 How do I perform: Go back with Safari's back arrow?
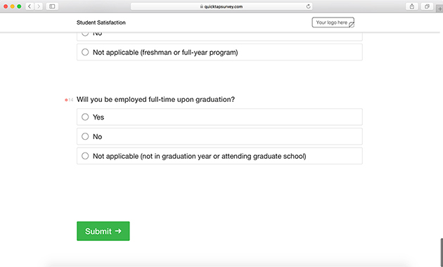click(x=30, y=6)
